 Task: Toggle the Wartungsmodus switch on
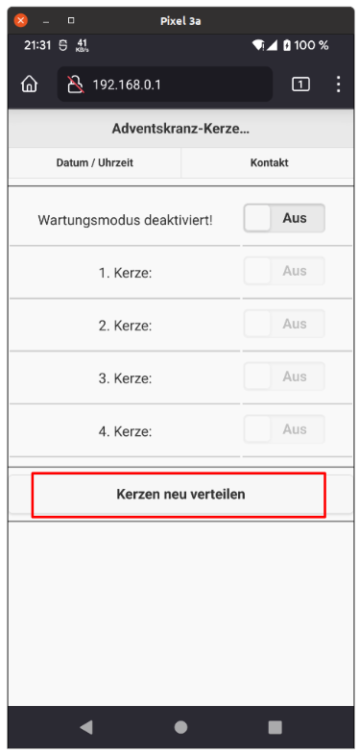pyautogui.click(x=284, y=218)
